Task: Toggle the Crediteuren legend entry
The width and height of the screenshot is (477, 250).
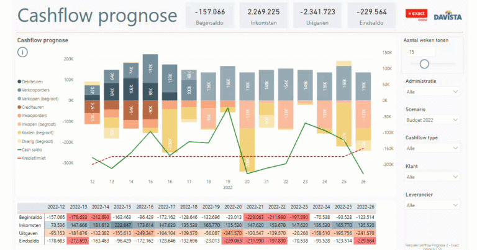Action: coord(30,107)
